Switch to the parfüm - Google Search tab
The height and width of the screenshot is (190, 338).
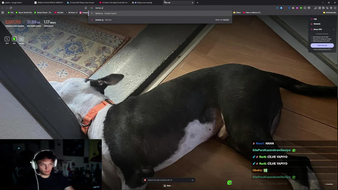[16, 3]
